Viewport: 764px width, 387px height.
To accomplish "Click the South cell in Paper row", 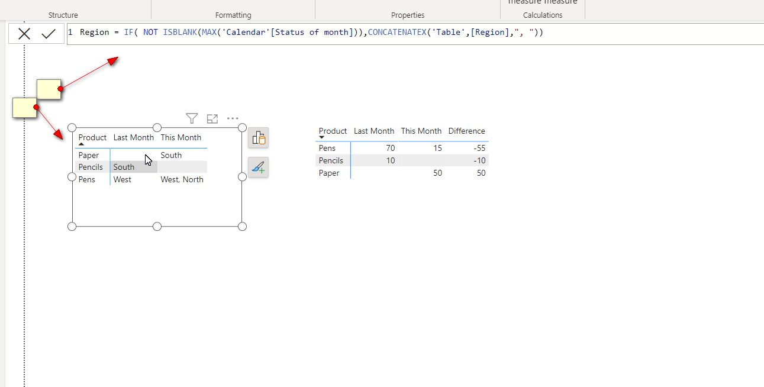I will [171, 155].
